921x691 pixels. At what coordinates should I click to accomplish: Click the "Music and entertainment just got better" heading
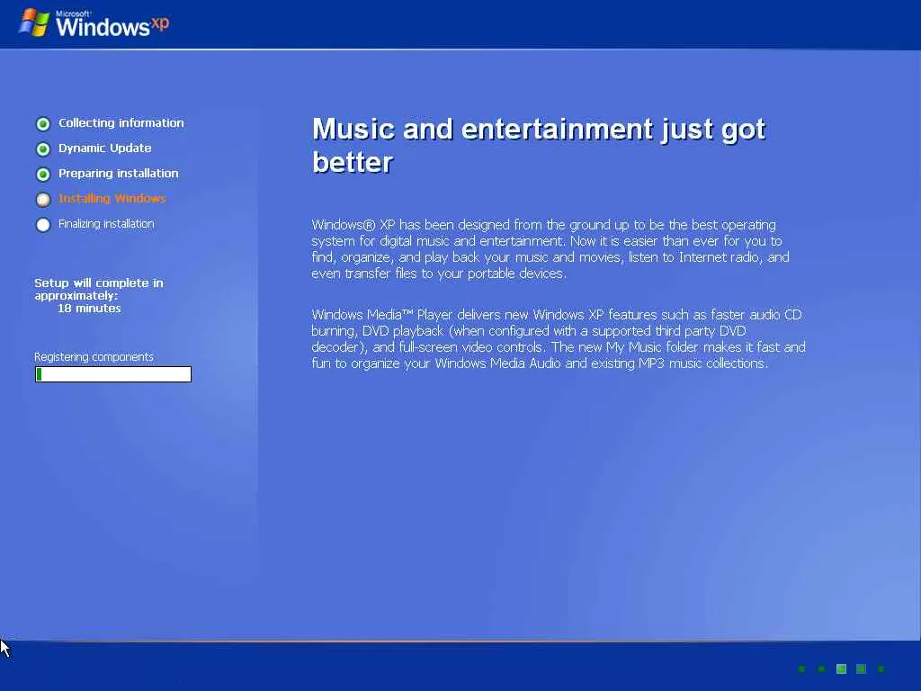click(539, 145)
